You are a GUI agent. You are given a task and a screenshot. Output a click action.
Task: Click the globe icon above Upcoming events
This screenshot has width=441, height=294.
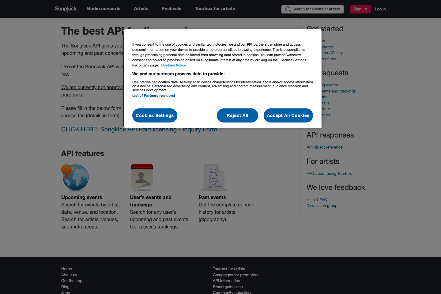[75, 177]
